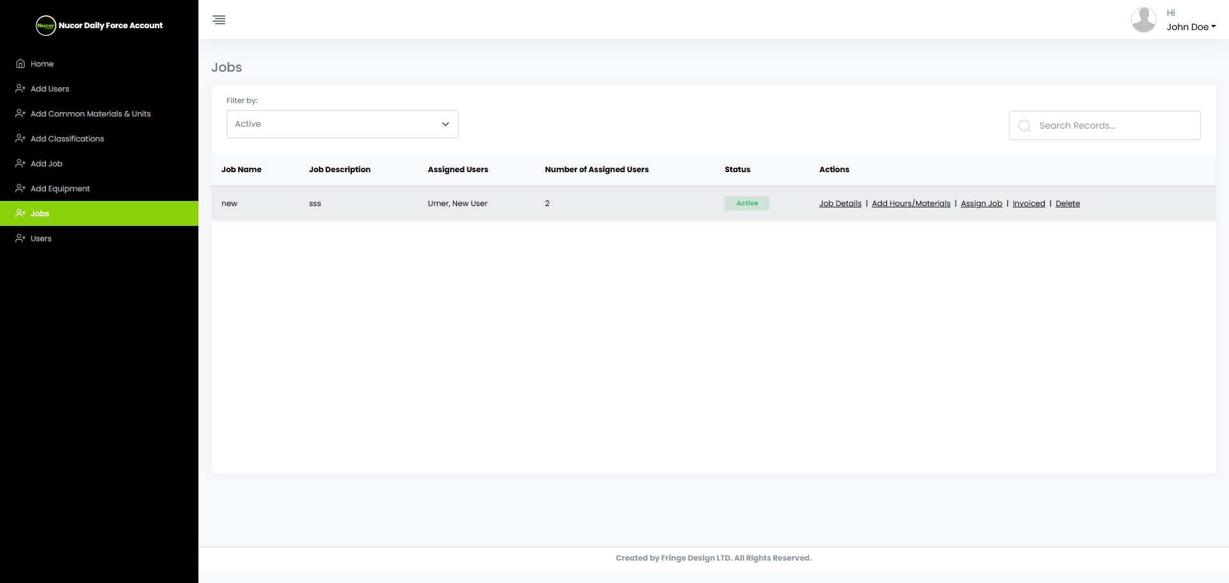Select the Add Equipment icon
1229x583 pixels.
[x=20, y=188]
